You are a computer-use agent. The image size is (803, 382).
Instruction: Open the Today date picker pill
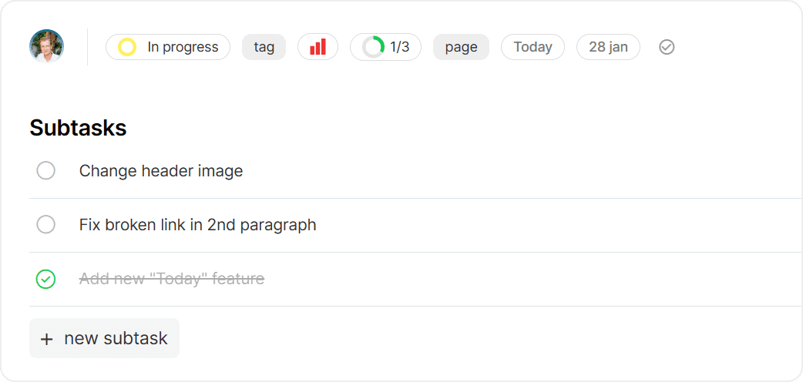tap(533, 47)
